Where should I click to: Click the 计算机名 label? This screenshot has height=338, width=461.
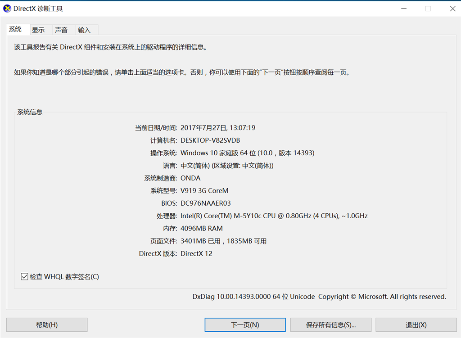point(163,140)
